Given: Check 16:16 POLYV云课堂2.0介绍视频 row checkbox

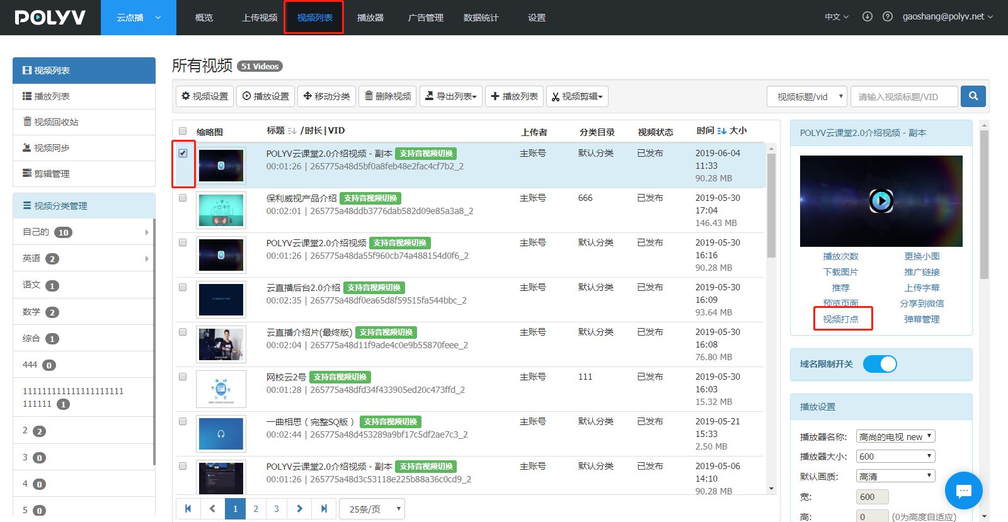Looking at the screenshot, I should (183, 242).
